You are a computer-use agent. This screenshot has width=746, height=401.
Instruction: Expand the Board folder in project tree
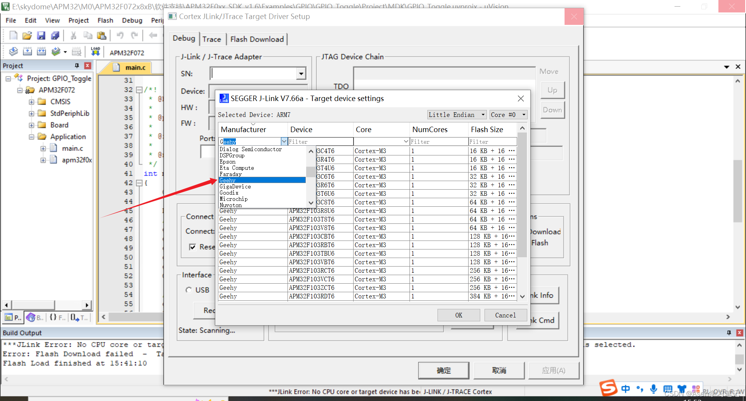coord(31,125)
